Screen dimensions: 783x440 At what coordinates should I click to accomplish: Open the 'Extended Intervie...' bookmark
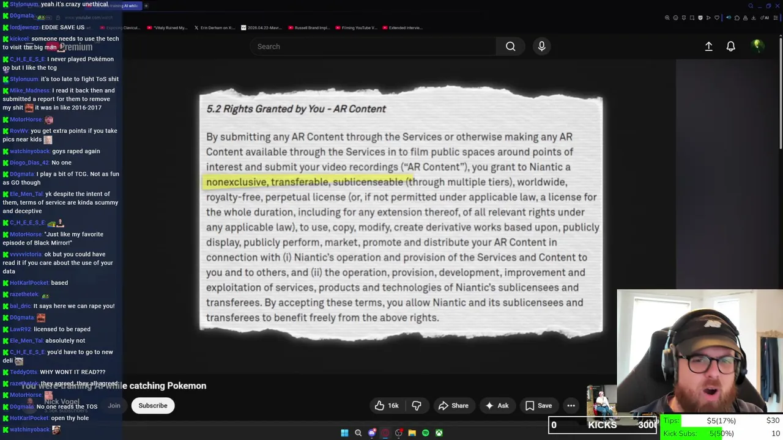pos(401,28)
